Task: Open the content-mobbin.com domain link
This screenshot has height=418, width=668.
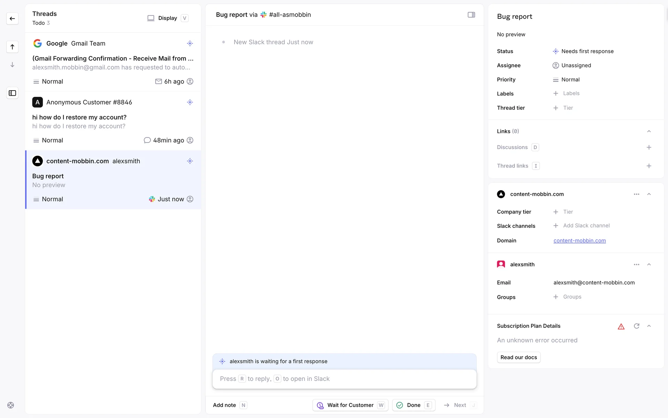Action: [579, 241]
